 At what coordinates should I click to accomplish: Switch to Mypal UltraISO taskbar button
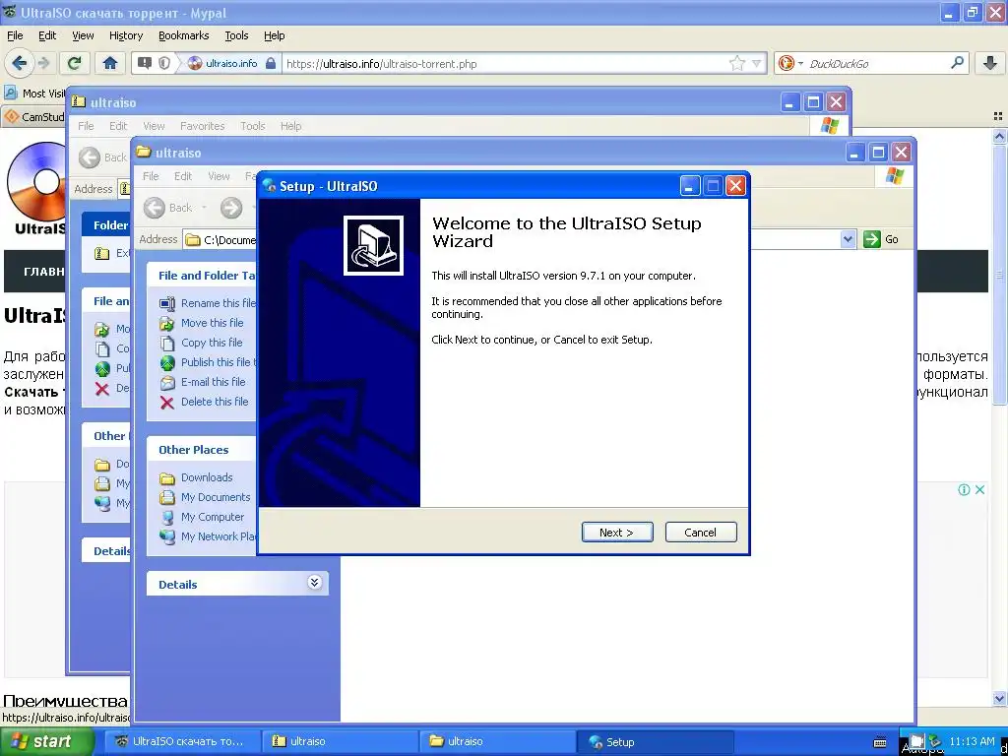[182, 742]
